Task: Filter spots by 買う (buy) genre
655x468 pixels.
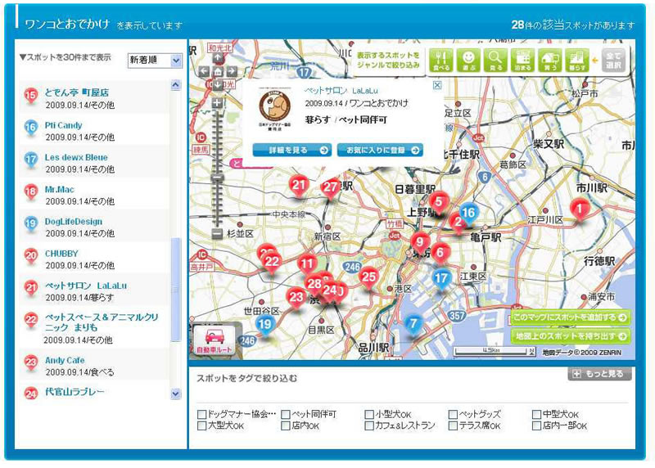Action: point(549,61)
